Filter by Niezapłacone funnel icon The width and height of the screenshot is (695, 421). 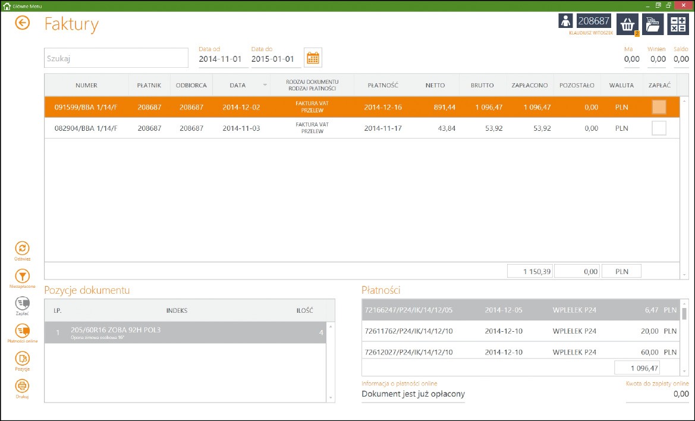(x=22, y=276)
